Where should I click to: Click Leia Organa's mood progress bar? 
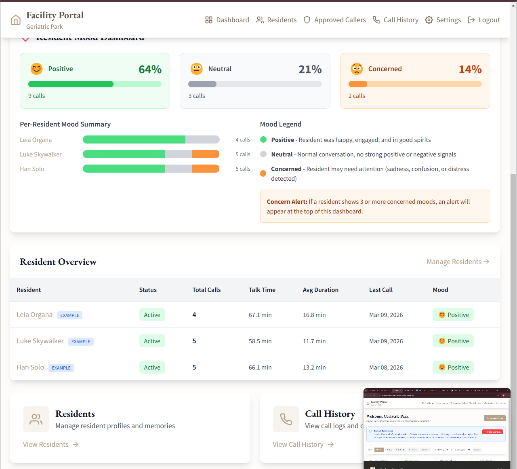151,139
